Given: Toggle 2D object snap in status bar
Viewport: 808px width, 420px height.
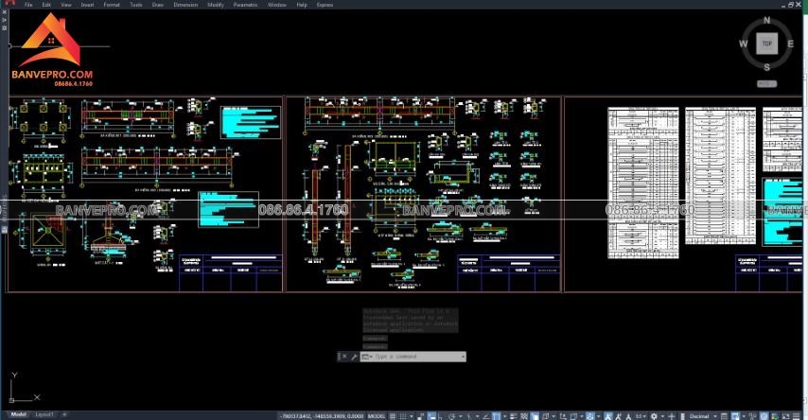Looking at the screenshot, I should coord(496,415).
